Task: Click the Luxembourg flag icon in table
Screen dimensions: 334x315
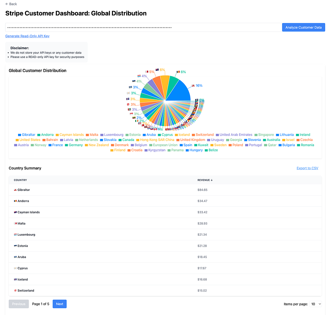Action: click(x=15, y=234)
